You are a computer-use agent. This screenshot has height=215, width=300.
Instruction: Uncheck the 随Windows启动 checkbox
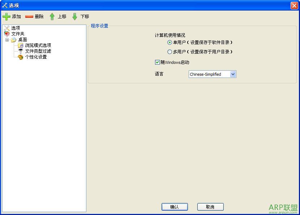point(157,62)
